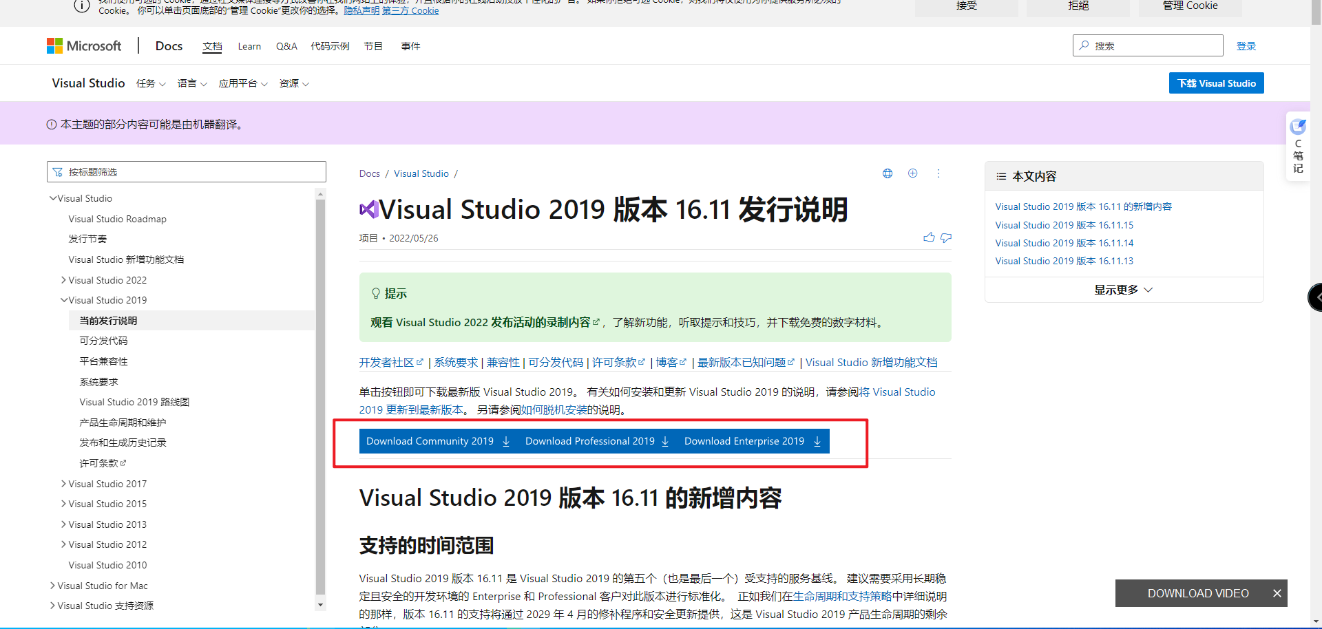Image resolution: width=1322 pixels, height=629 pixels.
Task: Jump to Visual Studio 2019 版本 16.11.15
Action: click(x=1064, y=225)
